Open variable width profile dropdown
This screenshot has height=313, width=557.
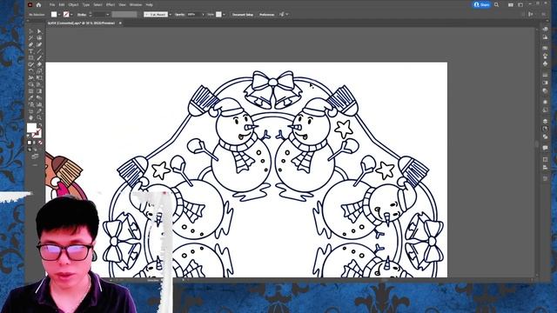point(124,15)
